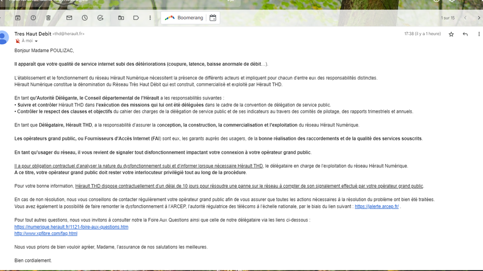
Task: Click the paragraph 'Les opérateurs grand public, ou Fournisseurs'
Action: (x=219, y=138)
